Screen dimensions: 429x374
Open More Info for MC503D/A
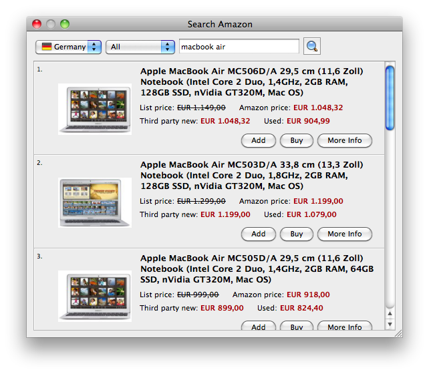[x=344, y=234]
